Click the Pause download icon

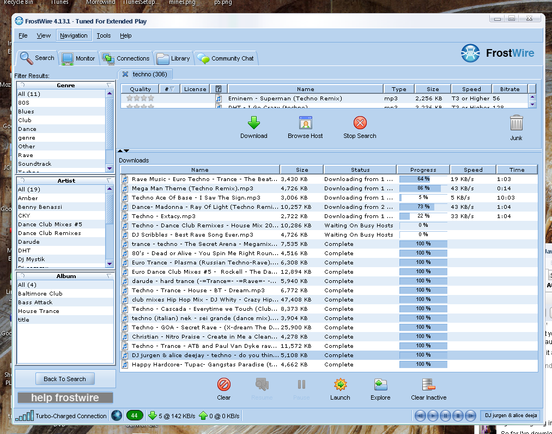301,384
